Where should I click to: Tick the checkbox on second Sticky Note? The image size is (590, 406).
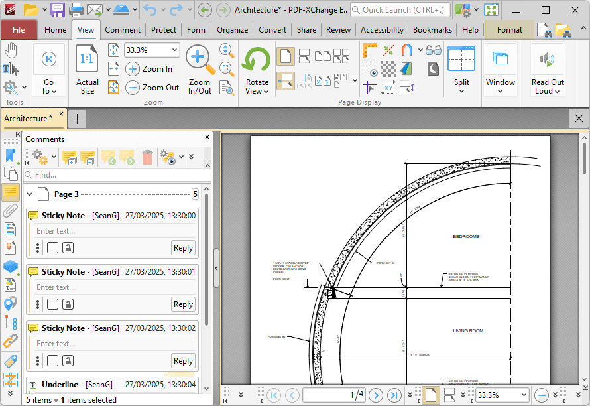52,304
